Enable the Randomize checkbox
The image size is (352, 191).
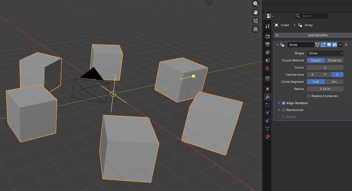[284, 110]
